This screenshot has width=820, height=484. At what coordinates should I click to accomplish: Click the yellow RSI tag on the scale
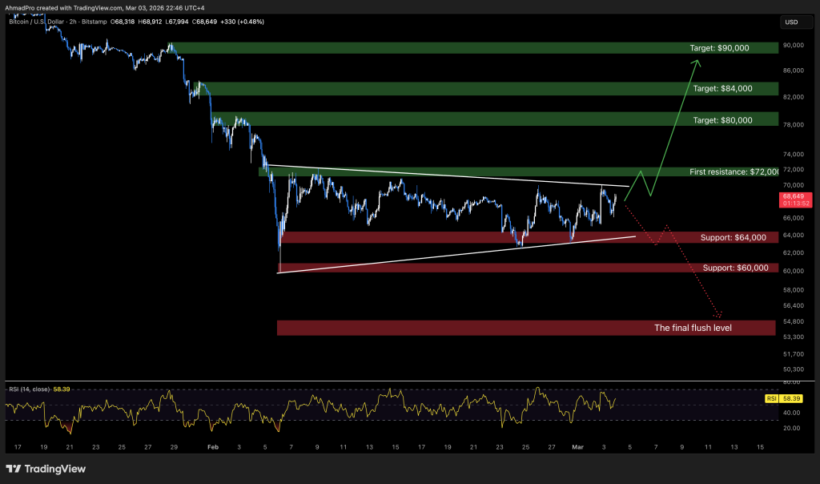coord(772,397)
